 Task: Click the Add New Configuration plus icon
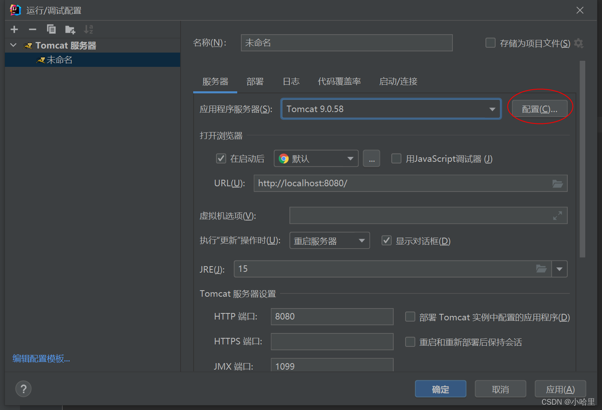click(x=14, y=29)
